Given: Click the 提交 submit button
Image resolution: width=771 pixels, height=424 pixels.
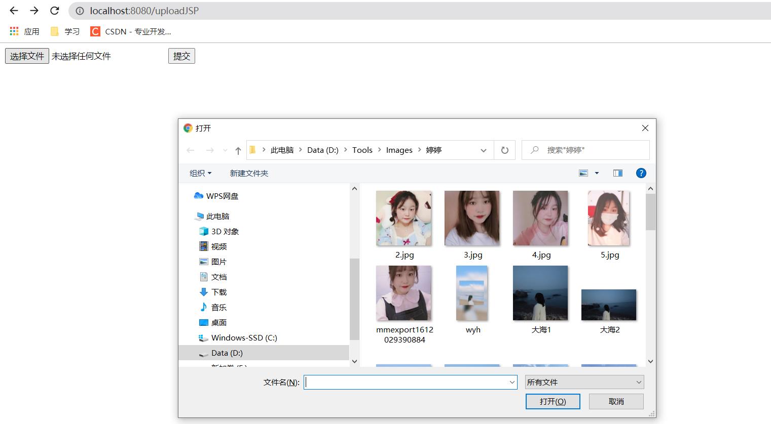Looking at the screenshot, I should pos(181,56).
